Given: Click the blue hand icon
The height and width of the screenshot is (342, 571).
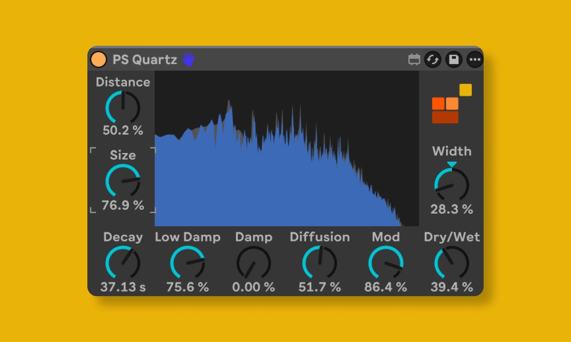Looking at the screenshot, I should pyautogui.click(x=188, y=59).
